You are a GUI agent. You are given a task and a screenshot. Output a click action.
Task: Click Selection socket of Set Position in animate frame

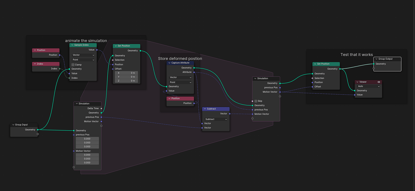[x=113, y=60]
